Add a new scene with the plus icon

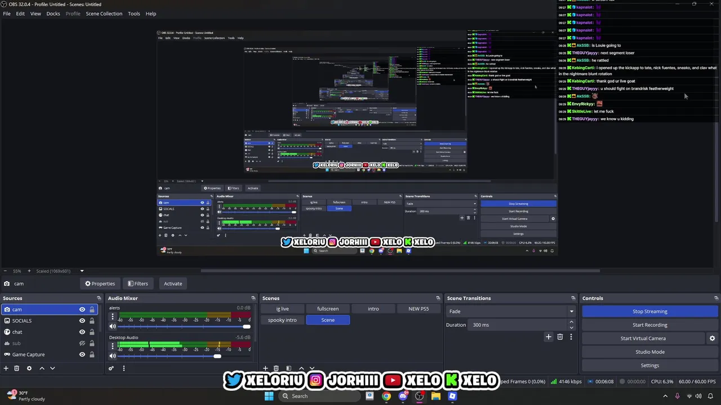(265, 368)
